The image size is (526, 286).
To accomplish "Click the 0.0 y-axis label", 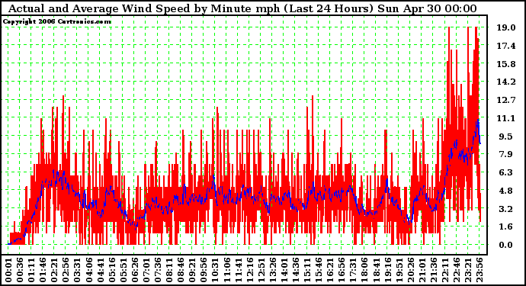I will 506,245.
